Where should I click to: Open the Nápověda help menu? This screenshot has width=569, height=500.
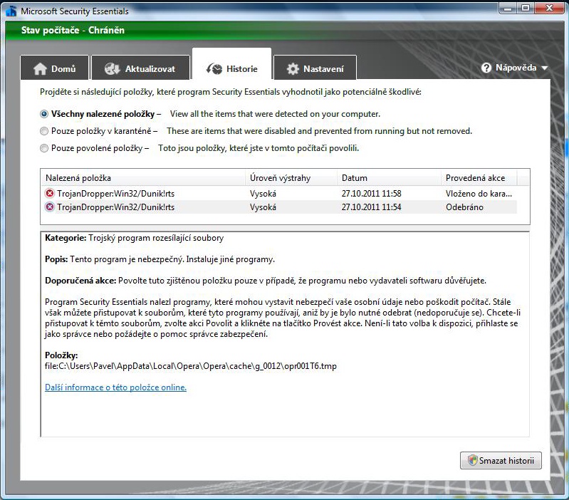click(515, 68)
